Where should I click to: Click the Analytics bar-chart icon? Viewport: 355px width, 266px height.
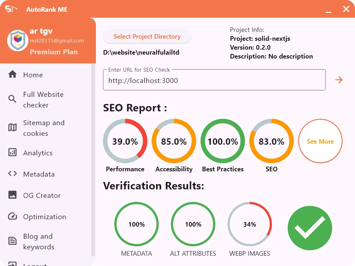tap(12, 153)
